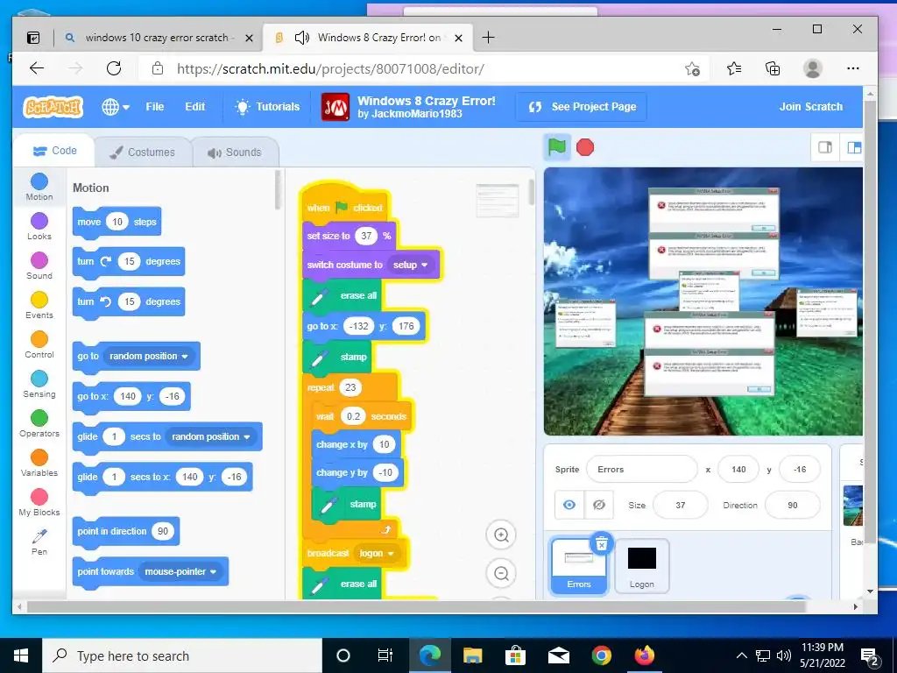Open the Tutorials
This screenshot has width=897, height=673.
(267, 107)
